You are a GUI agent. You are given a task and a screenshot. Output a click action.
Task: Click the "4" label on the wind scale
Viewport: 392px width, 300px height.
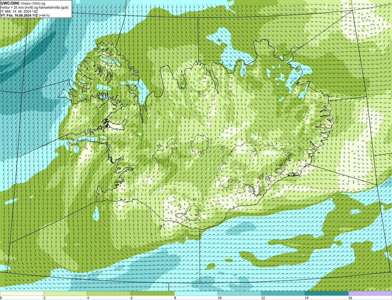[88, 298]
